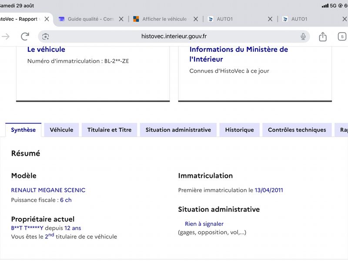
Task: Switch to the Guide qualité browser tab
Action: pyautogui.click(x=91, y=19)
